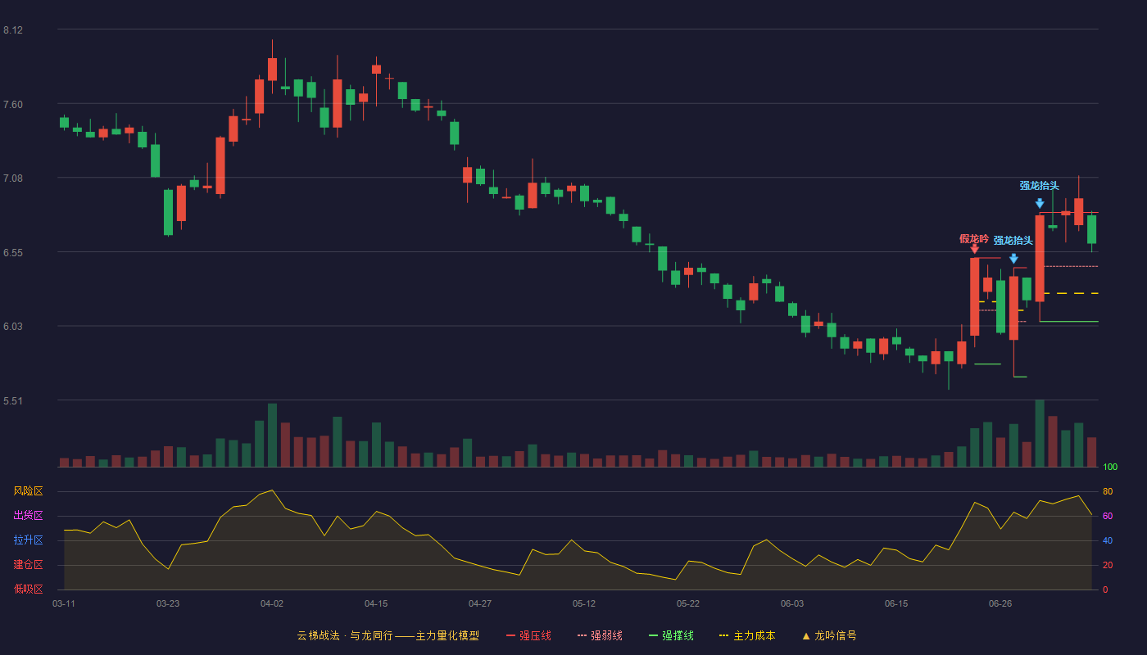1147x655 pixels.
Task: Select the 建仓区 zone label
Action: 28,565
